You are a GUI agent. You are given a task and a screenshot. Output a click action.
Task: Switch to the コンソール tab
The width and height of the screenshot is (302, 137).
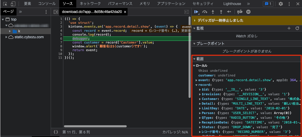coord(47,4)
